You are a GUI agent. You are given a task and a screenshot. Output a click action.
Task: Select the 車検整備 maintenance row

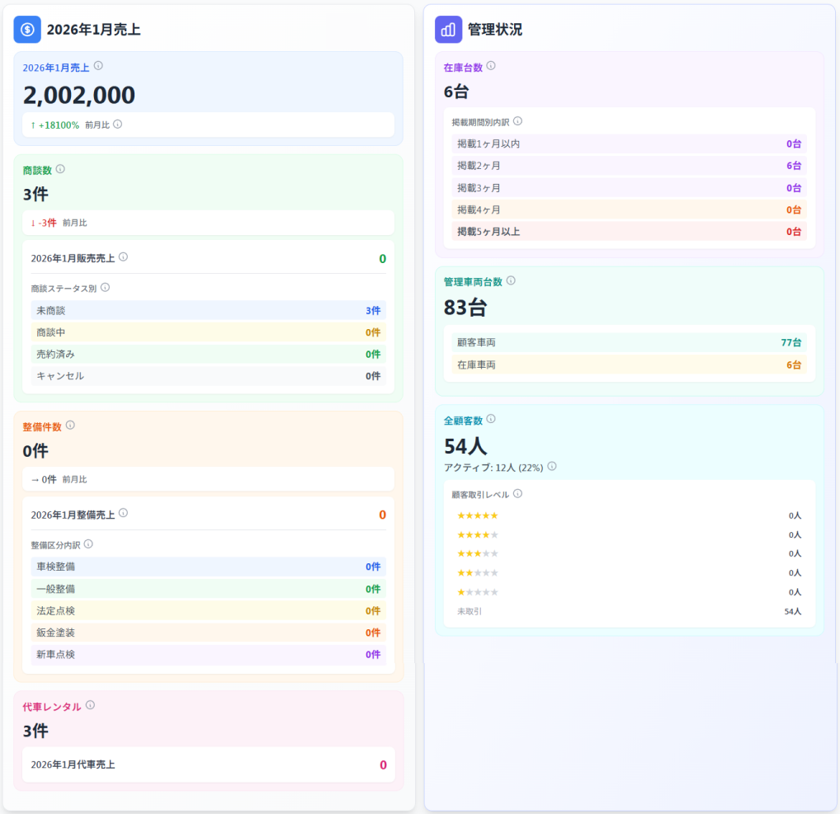click(x=208, y=567)
